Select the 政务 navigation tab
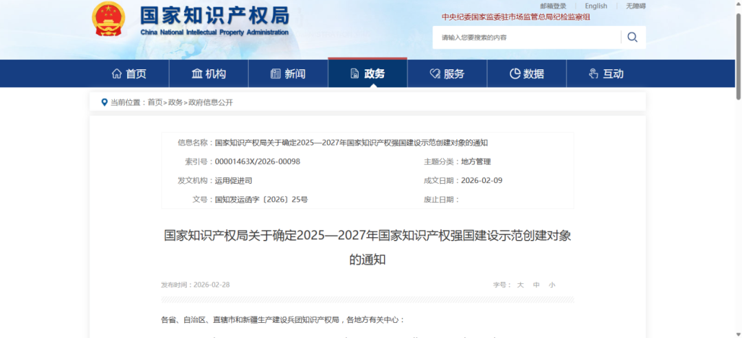The image size is (742, 338). [x=368, y=73]
